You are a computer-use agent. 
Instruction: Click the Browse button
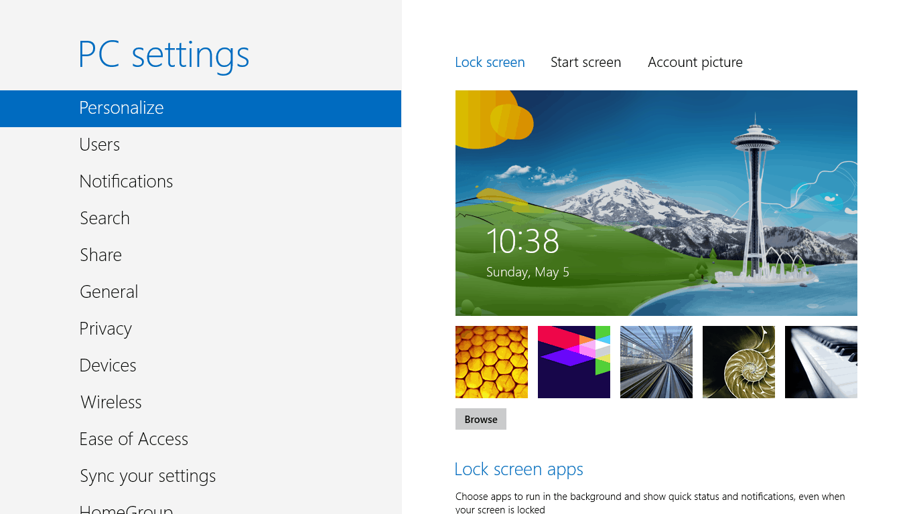coord(480,418)
